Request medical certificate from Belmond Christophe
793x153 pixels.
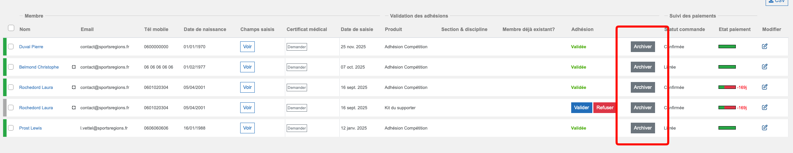click(297, 67)
